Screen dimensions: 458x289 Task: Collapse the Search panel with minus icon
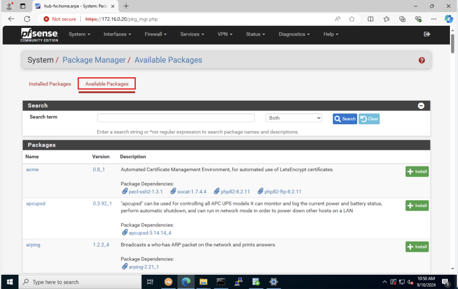click(421, 106)
